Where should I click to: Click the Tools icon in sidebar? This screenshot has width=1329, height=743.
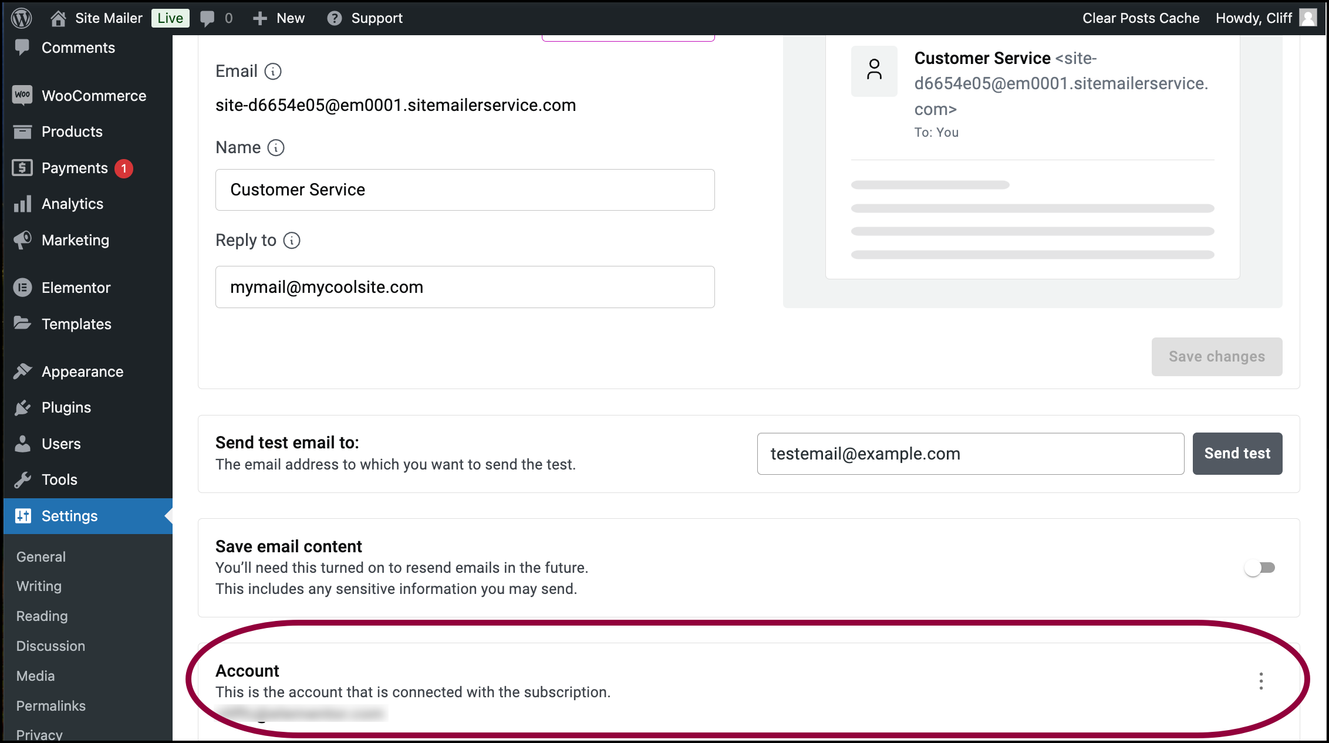coord(23,479)
